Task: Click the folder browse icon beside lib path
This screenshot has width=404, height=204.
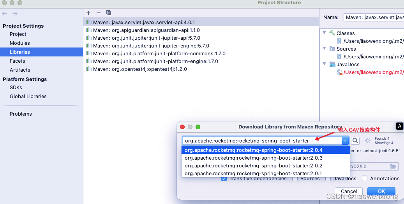Action: [393, 166]
